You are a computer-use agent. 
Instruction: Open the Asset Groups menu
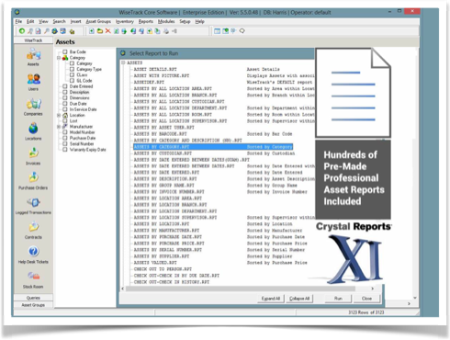point(98,21)
